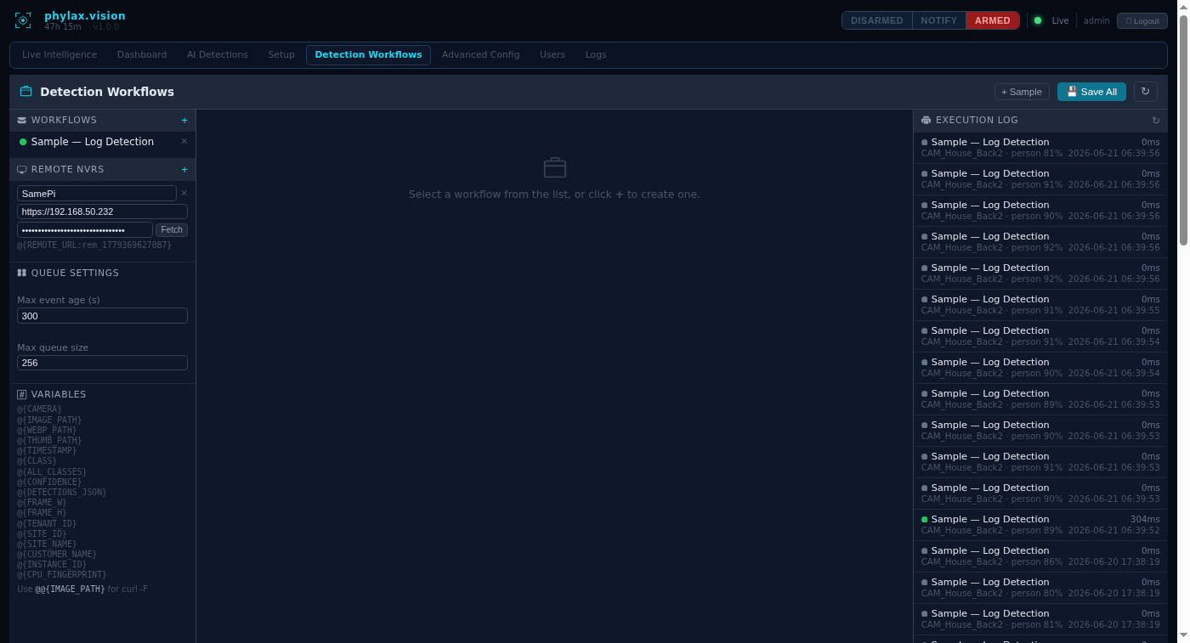Click the @{REMOTE_URL:rem_1779369627087} token
Screen dimensions: 1190x643
coord(94,245)
